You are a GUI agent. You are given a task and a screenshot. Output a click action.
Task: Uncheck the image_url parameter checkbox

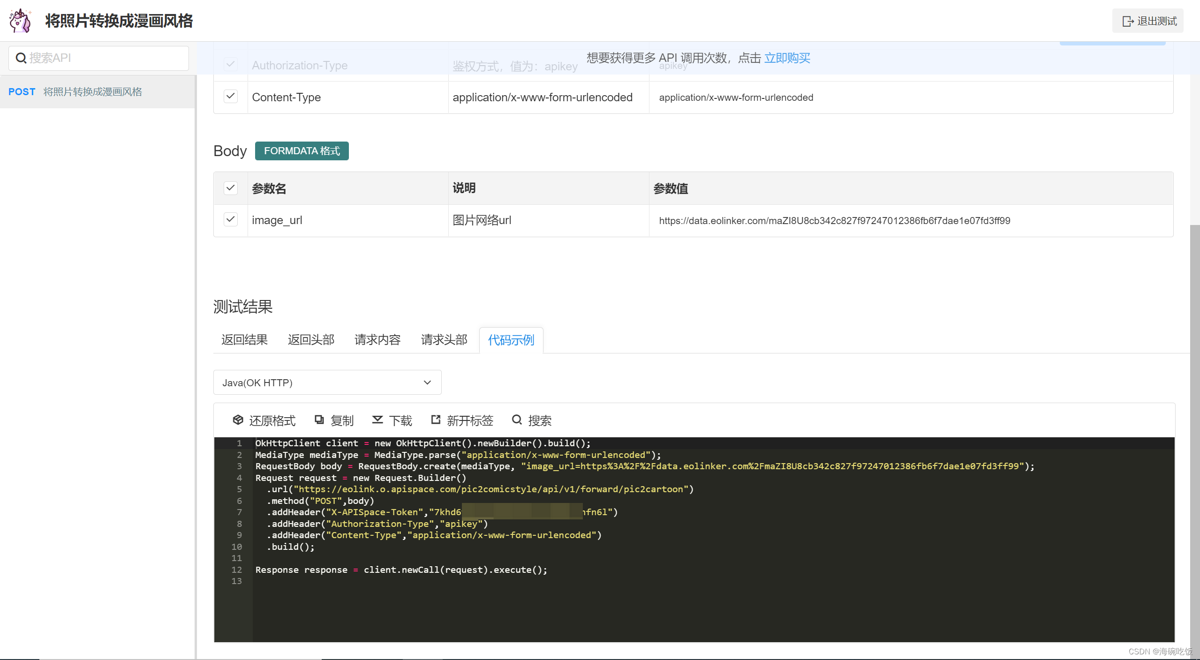[x=230, y=219]
